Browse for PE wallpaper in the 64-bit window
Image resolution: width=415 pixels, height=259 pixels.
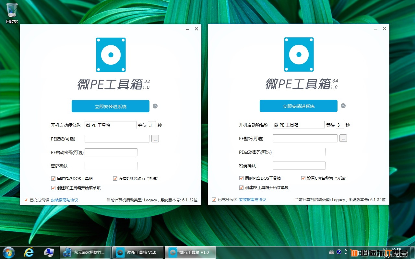coord(343,139)
